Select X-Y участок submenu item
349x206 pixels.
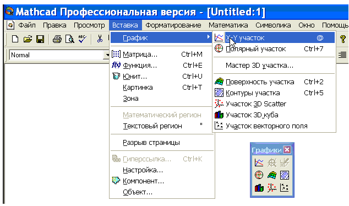click(274, 38)
